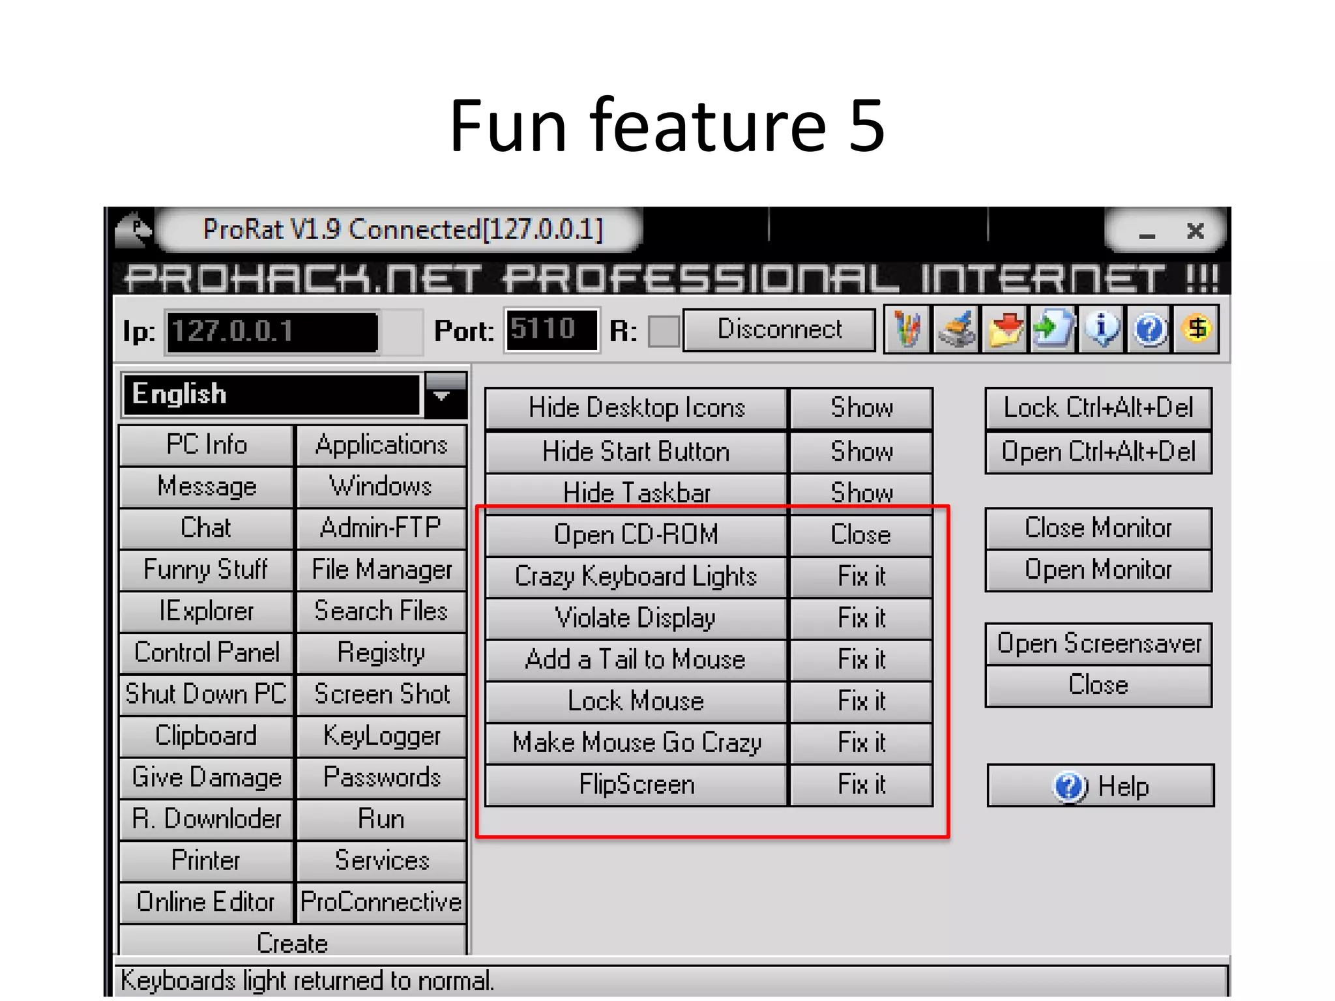Click the blue question mark toolbar icon

click(x=1149, y=329)
